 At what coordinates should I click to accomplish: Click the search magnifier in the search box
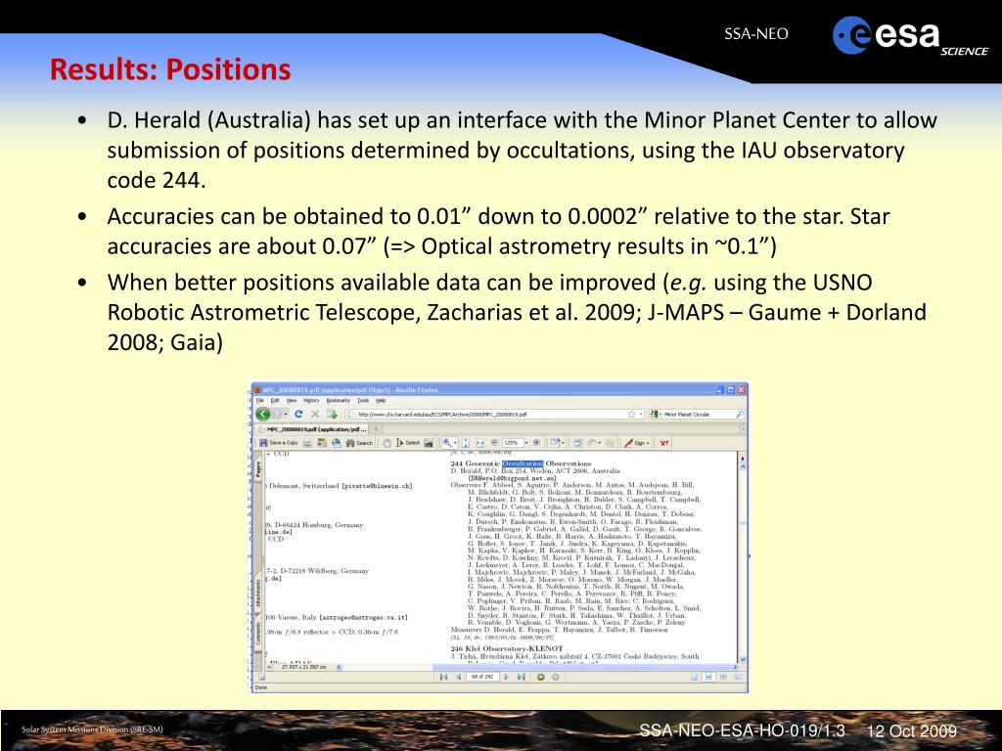pyautogui.click(x=740, y=414)
